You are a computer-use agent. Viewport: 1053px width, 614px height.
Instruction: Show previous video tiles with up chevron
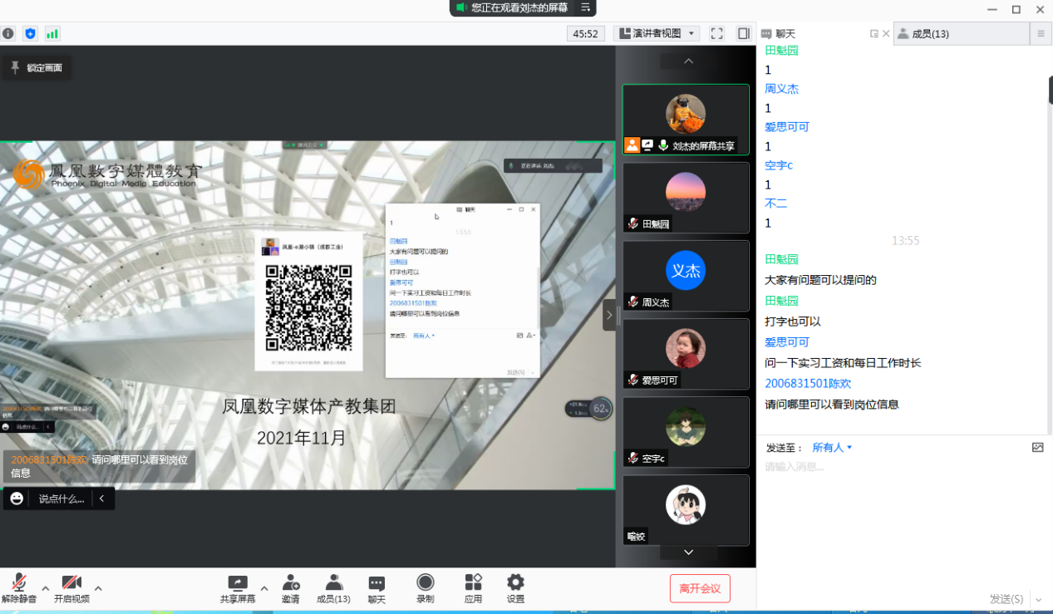point(688,61)
